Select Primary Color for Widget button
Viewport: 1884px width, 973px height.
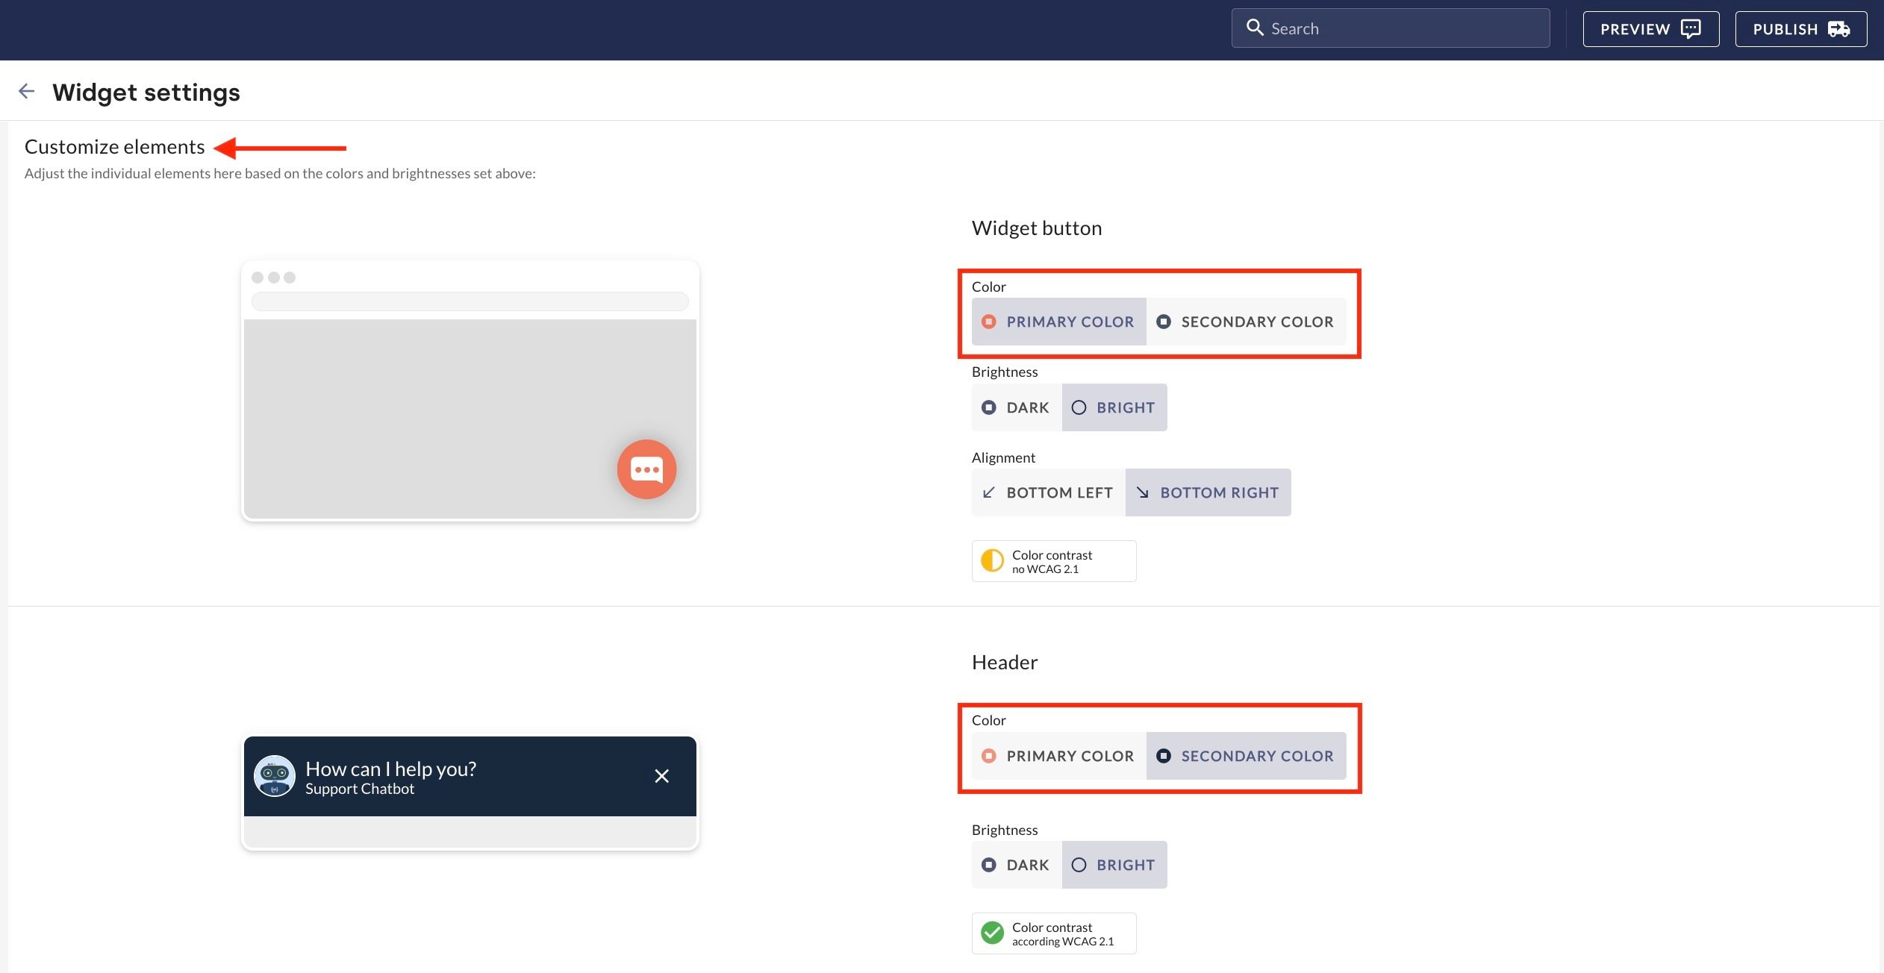click(x=1058, y=322)
